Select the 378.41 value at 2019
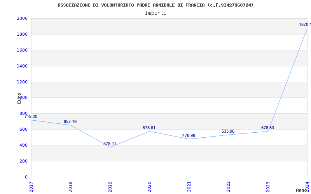 (x=110, y=144)
